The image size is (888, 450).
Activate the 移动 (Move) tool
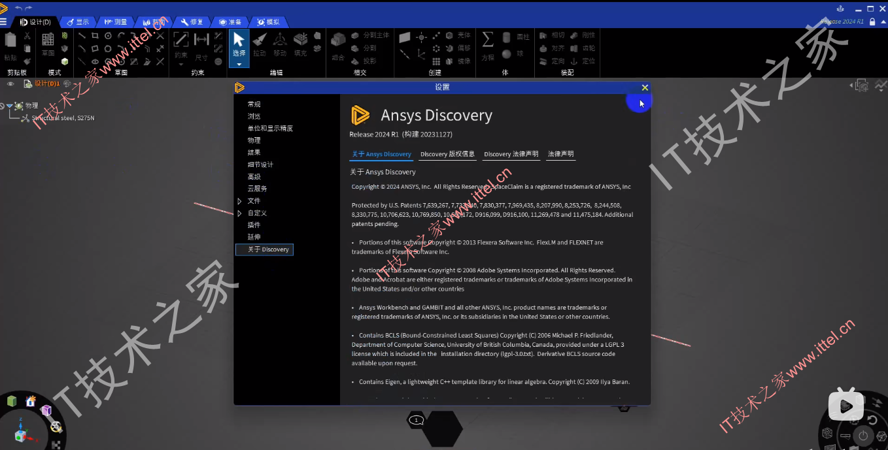(280, 44)
